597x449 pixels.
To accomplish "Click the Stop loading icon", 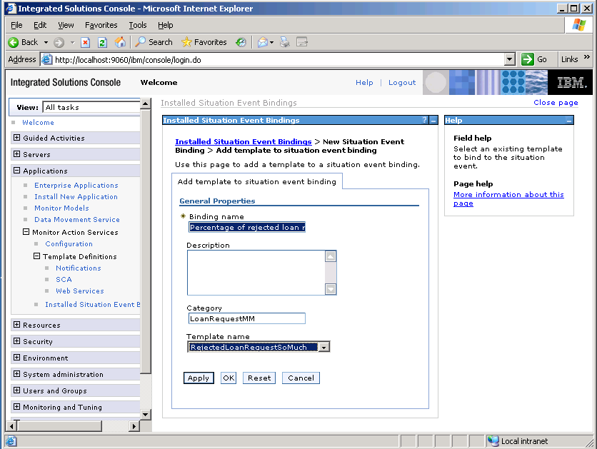I will pos(85,42).
